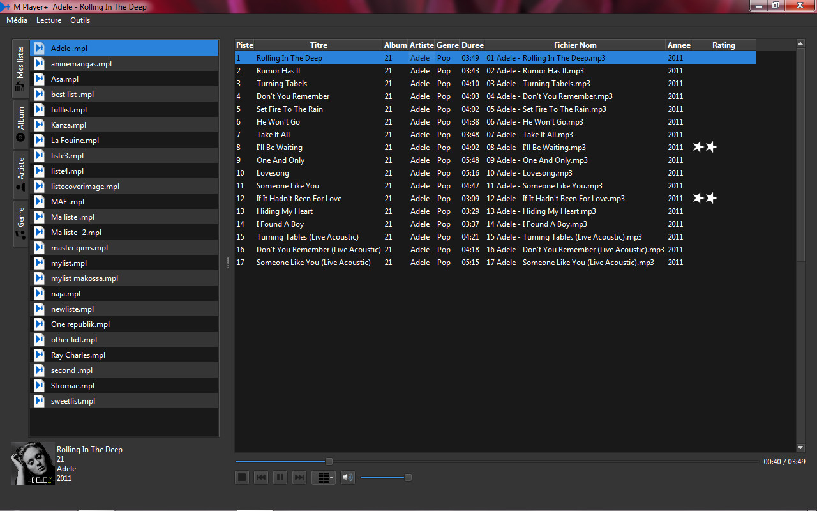Click playlist icon next to best list .mpl
Viewport: 817px width, 511px height.
point(39,94)
